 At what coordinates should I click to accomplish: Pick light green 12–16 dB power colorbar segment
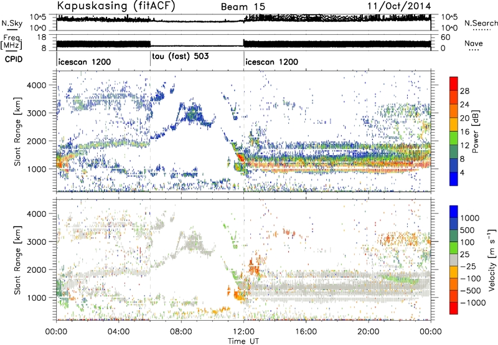coord(454,138)
